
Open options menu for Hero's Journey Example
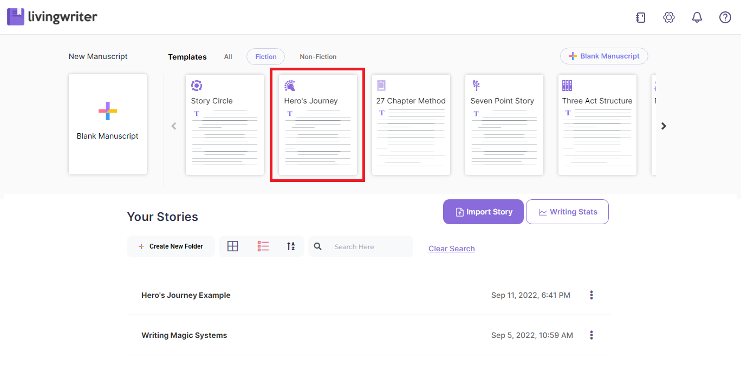coord(591,295)
